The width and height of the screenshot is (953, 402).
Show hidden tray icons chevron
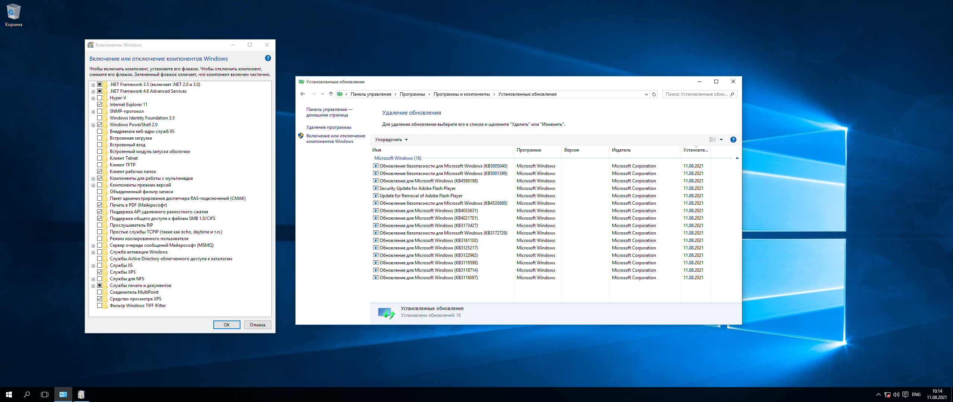(x=879, y=395)
